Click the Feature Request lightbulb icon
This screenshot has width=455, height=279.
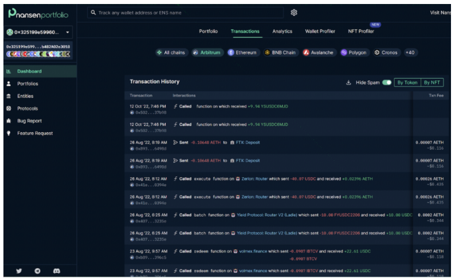[9, 133]
